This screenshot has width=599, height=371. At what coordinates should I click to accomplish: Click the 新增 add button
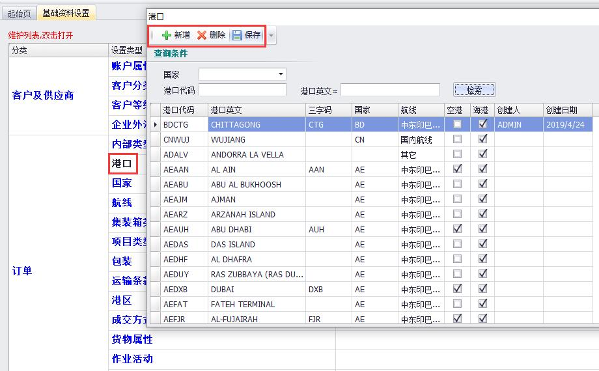(176, 35)
